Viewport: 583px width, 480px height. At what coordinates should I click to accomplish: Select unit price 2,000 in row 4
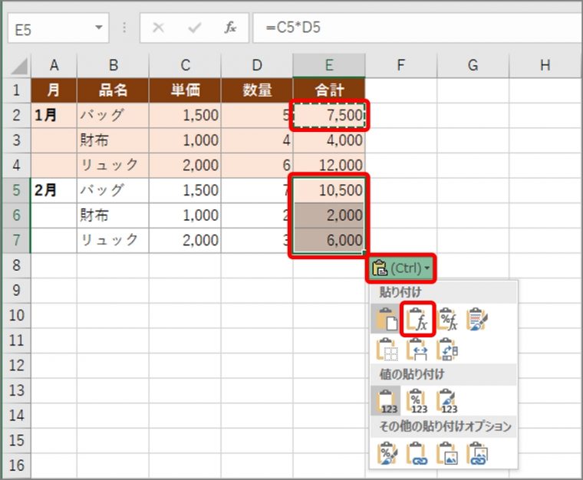tap(185, 165)
